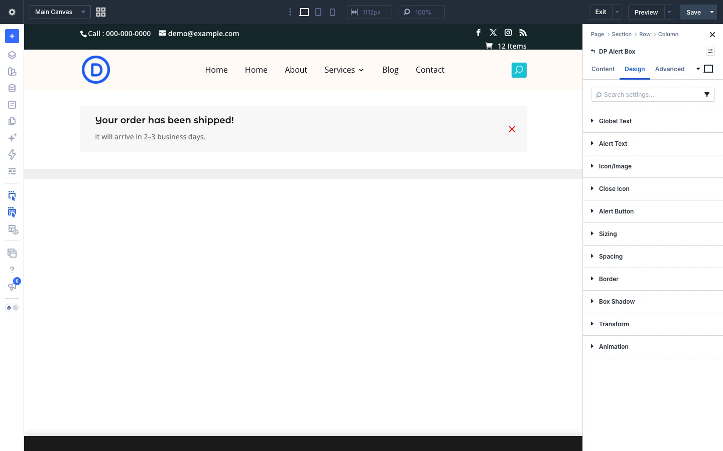This screenshot has width=723, height=451.
Task: Click the RSS feed icon in top bar
Action: (523, 33)
